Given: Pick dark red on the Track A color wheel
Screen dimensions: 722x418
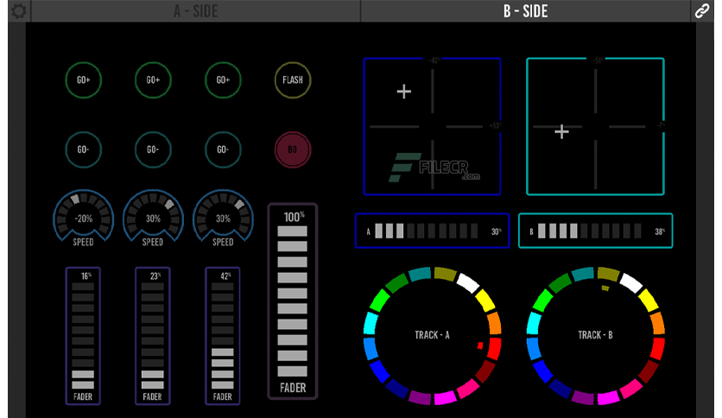Looking at the screenshot, I should click(484, 371).
